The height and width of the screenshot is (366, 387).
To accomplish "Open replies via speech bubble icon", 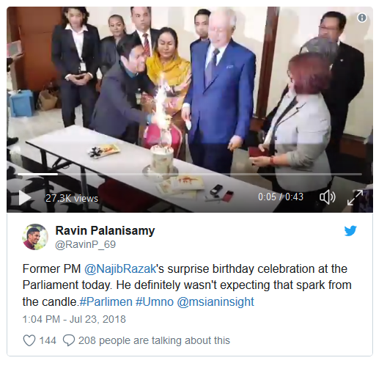I will pyautogui.click(x=69, y=340).
